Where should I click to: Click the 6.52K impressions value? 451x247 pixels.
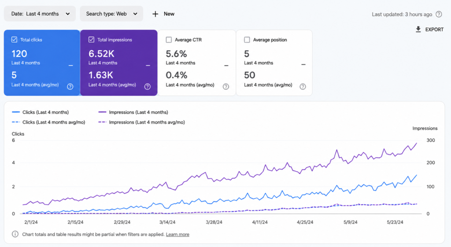pos(102,54)
